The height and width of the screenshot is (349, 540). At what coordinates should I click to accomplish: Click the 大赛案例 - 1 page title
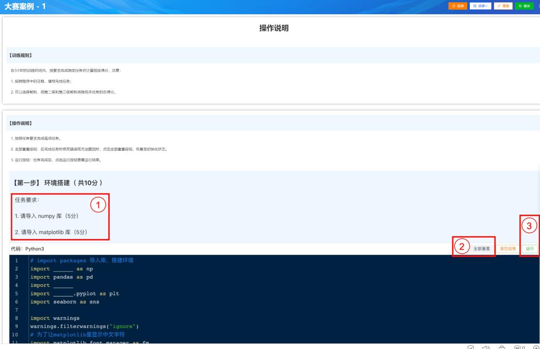[25, 6]
